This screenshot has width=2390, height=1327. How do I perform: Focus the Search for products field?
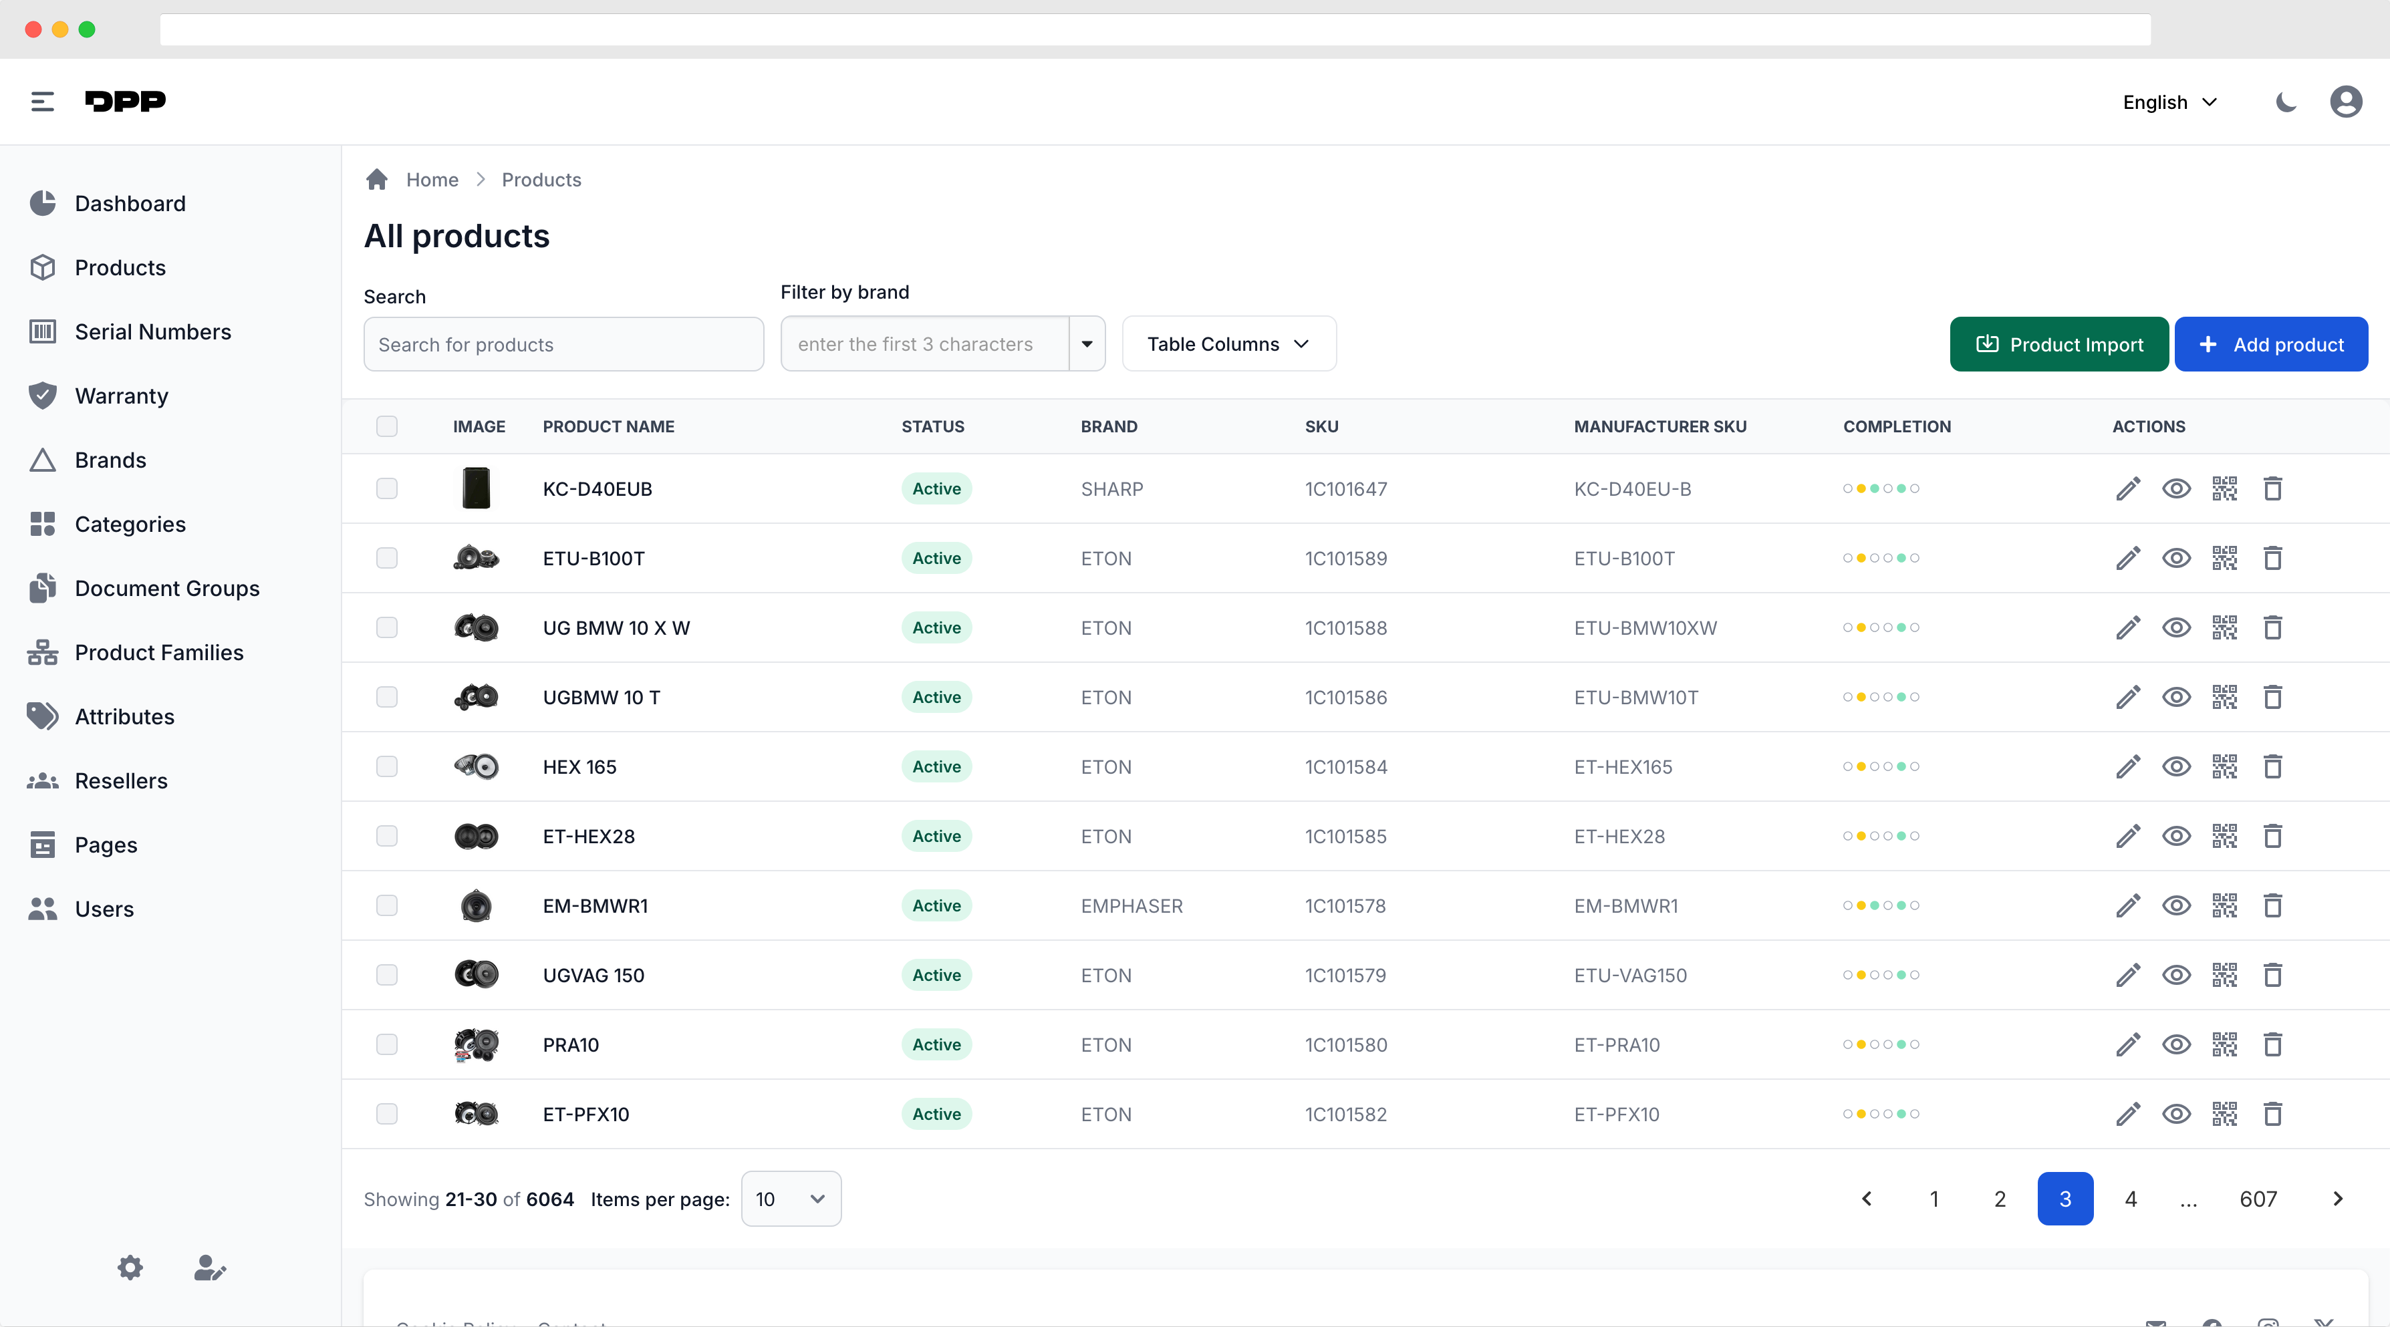(563, 345)
